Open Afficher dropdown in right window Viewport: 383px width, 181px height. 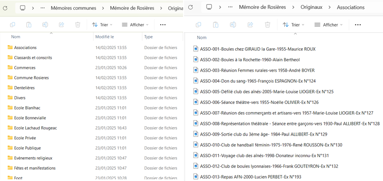[x=328, y=25]
